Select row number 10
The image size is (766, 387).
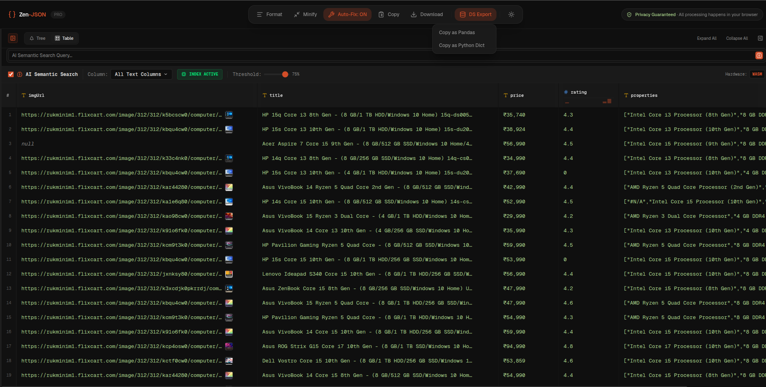(9, 245)
